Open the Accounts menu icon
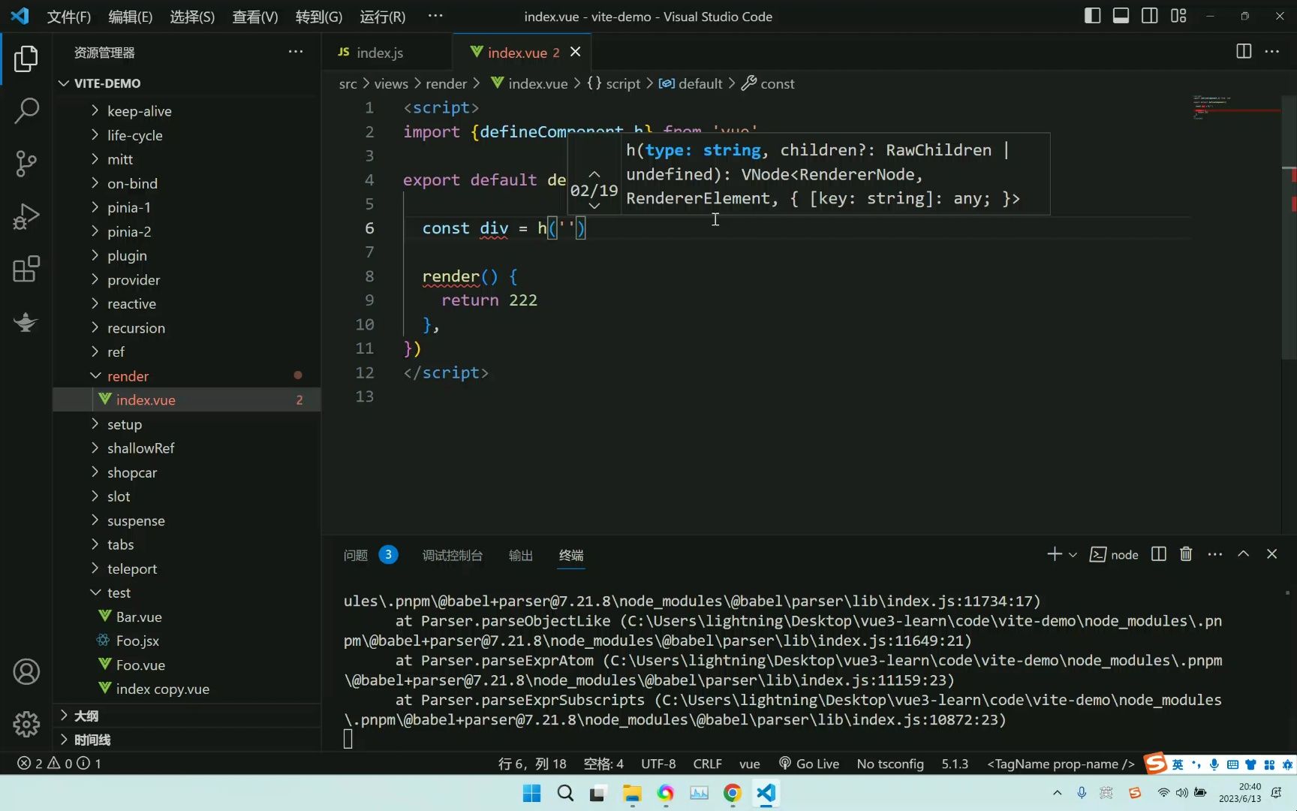The image size is (1297, 811). 26,671
